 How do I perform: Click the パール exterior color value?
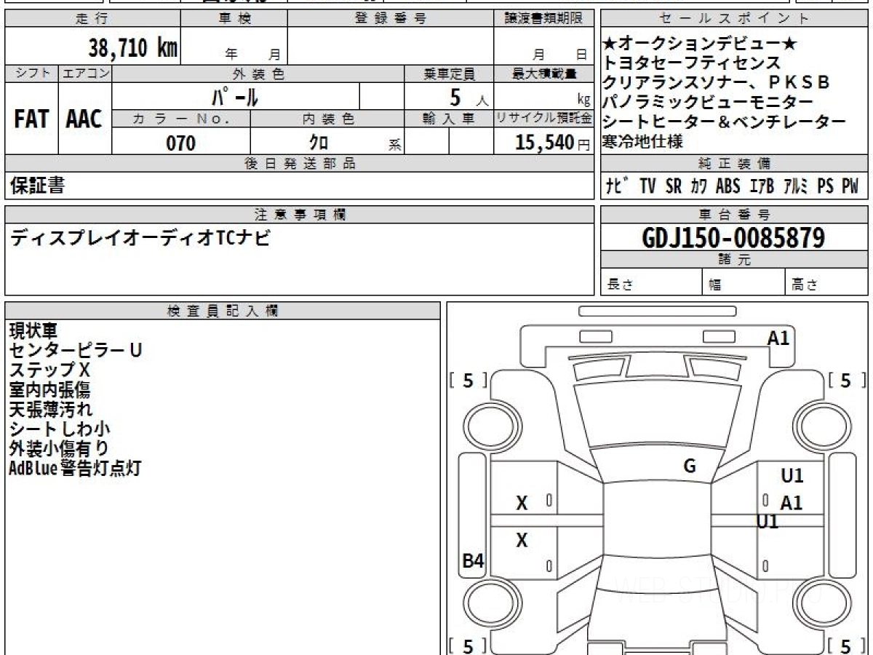236,97
